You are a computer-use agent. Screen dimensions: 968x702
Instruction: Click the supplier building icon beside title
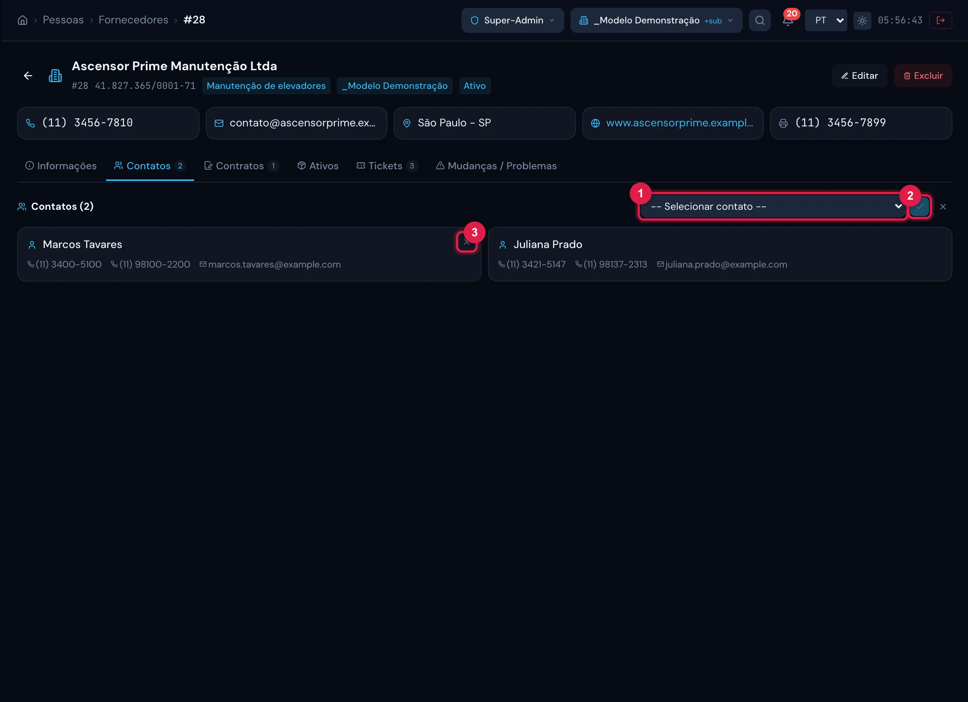[55, 76]
